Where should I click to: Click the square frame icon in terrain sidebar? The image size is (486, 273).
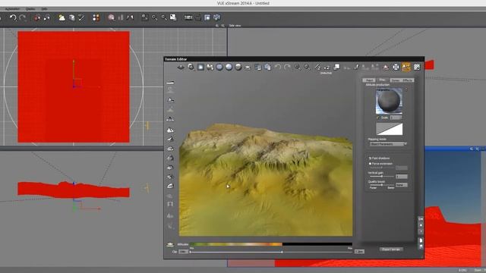tap(170, 204)
